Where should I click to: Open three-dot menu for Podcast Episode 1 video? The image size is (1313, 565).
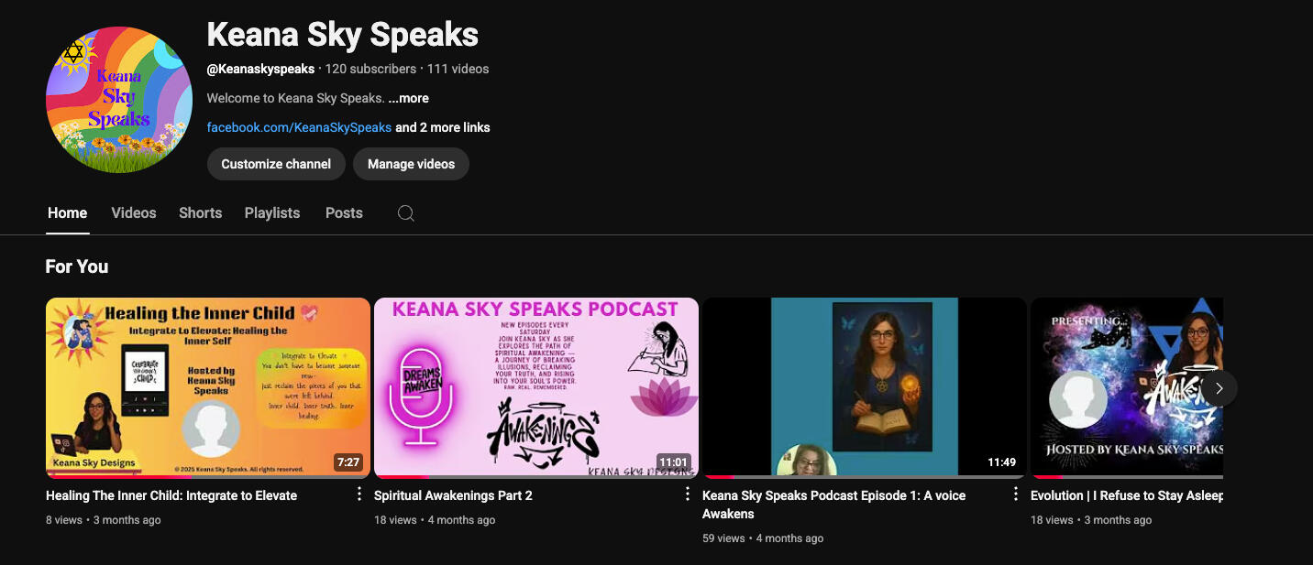point(1016,494)
